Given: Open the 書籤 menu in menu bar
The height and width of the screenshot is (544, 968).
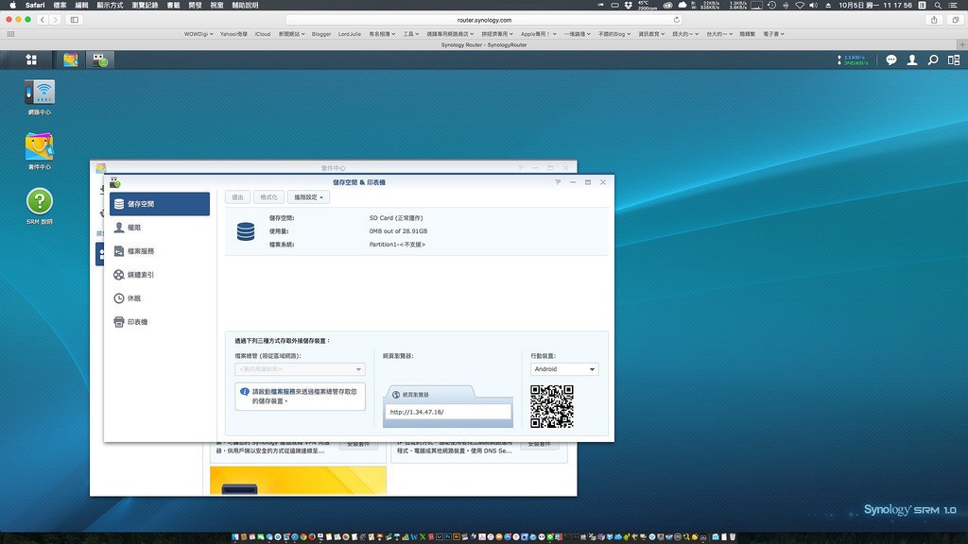Looking at the screenshot, I should tap(174, 5).
